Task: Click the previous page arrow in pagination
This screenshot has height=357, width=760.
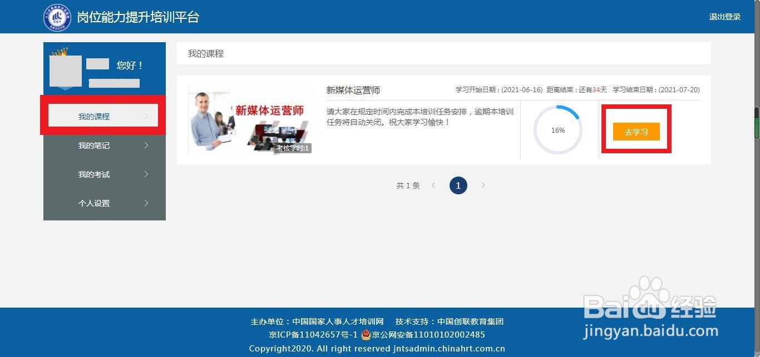Action: tap(433, 185)
